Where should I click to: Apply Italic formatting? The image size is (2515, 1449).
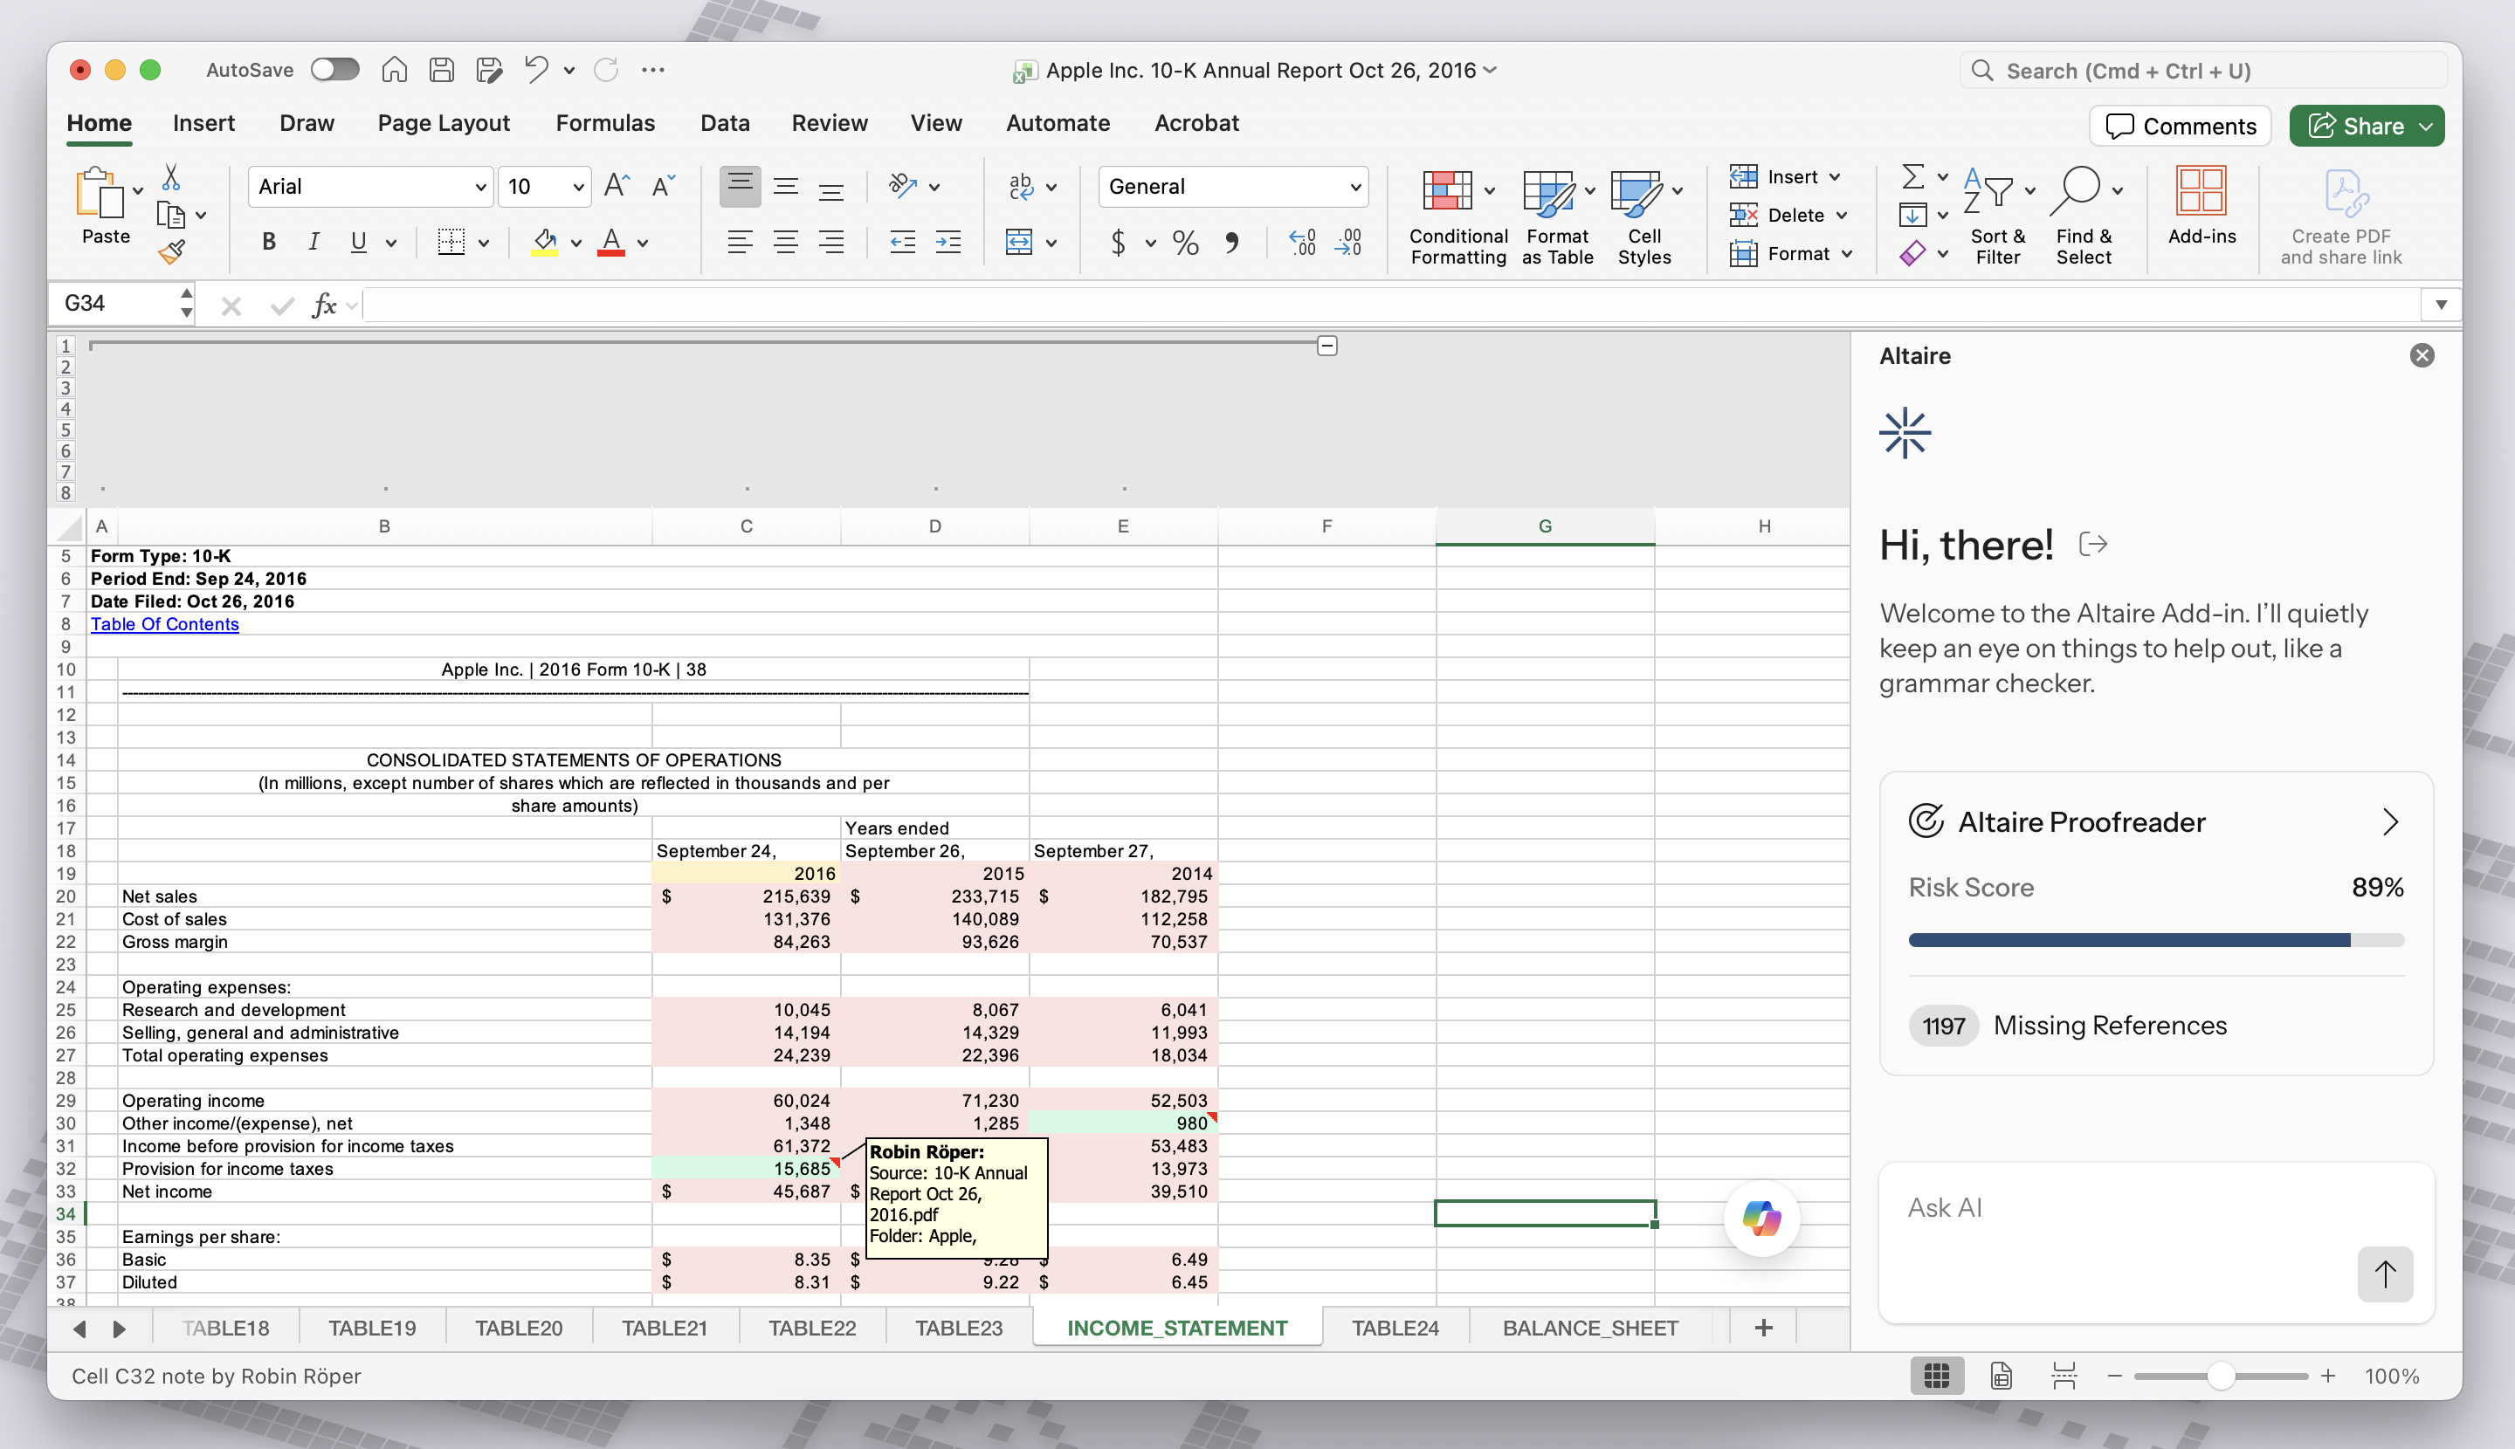point(314,242)
